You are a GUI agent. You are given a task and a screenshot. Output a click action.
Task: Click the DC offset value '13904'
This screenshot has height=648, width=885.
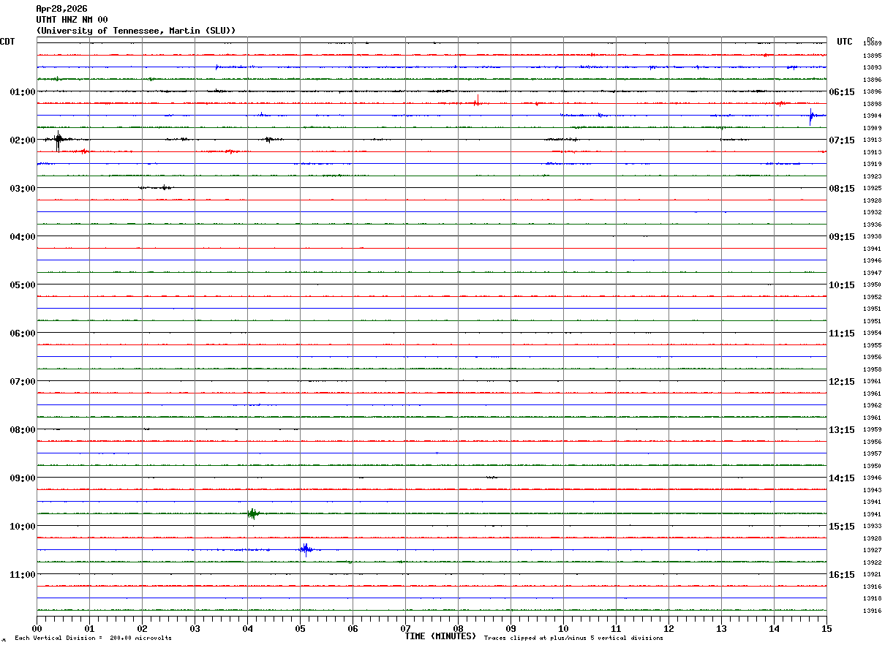872,116
